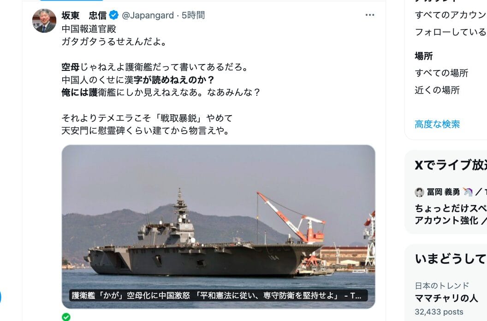Select the すべてのアカウント filter option
The image size is (487, 321).
pyautogui.click(x=451, y=15)
